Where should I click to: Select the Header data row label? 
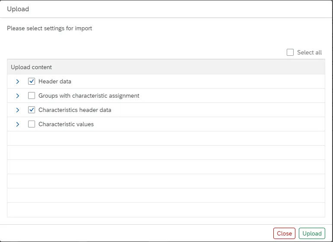tap(55, 81)
